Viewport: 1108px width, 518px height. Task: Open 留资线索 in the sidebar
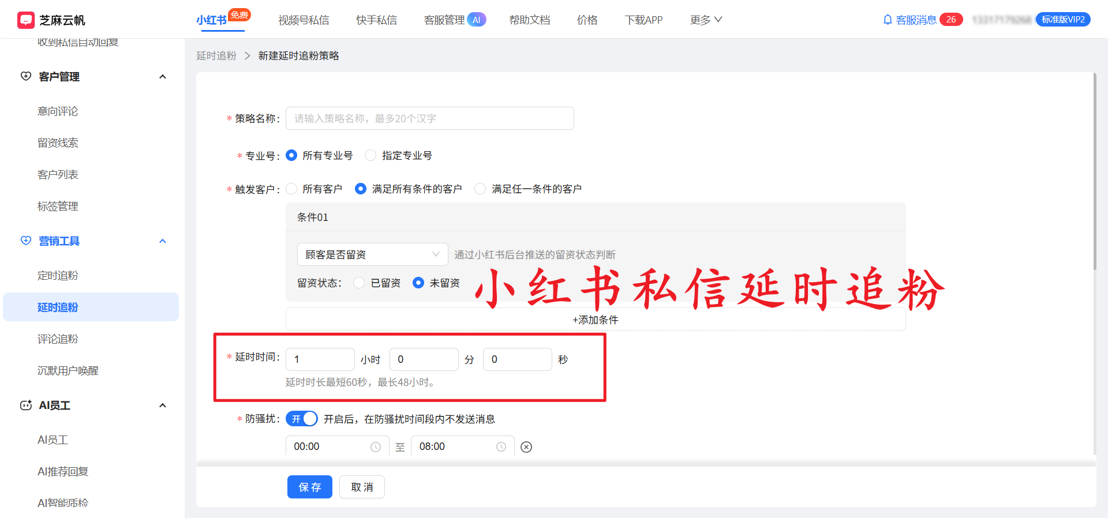click(58, 142)
